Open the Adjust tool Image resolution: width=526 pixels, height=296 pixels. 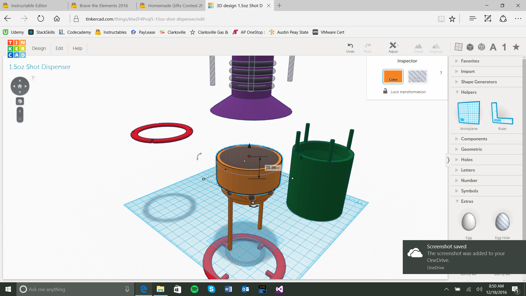393,47
